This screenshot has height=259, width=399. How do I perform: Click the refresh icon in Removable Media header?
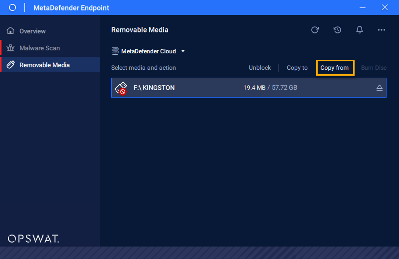[315, 30]
